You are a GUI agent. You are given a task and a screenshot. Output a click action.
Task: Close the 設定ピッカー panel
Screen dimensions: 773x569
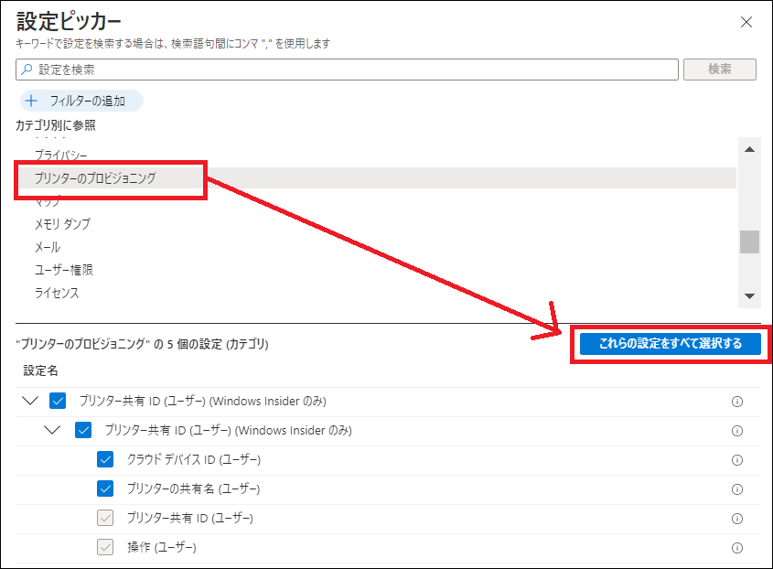(746, 22)
